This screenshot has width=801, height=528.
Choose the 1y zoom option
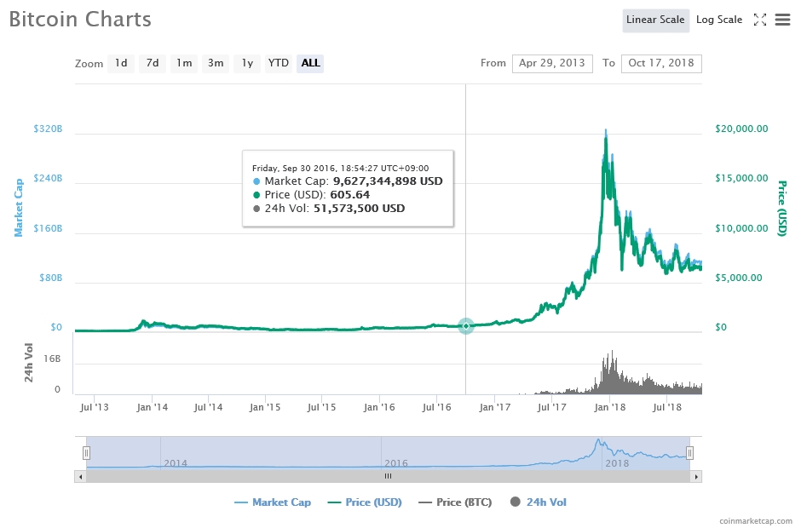pyautogui.click(x=247, y=63)
